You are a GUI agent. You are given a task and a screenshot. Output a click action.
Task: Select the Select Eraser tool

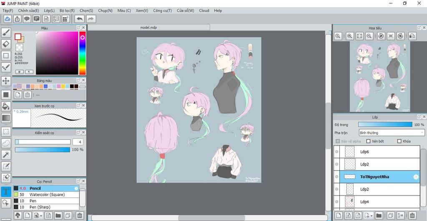(x=6, y=178)
